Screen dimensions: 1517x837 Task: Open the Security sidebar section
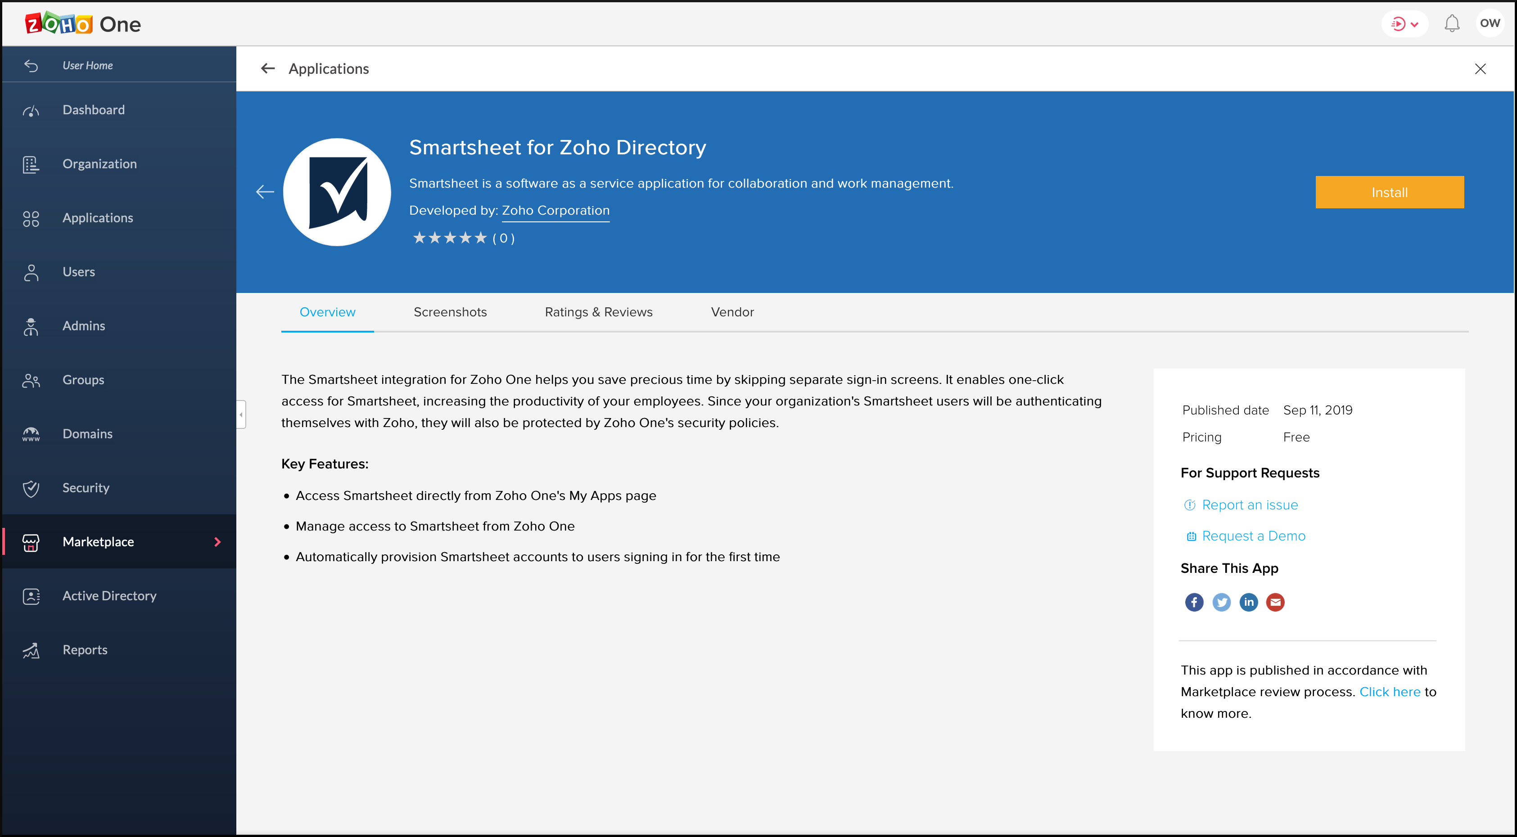click(86, 488)
